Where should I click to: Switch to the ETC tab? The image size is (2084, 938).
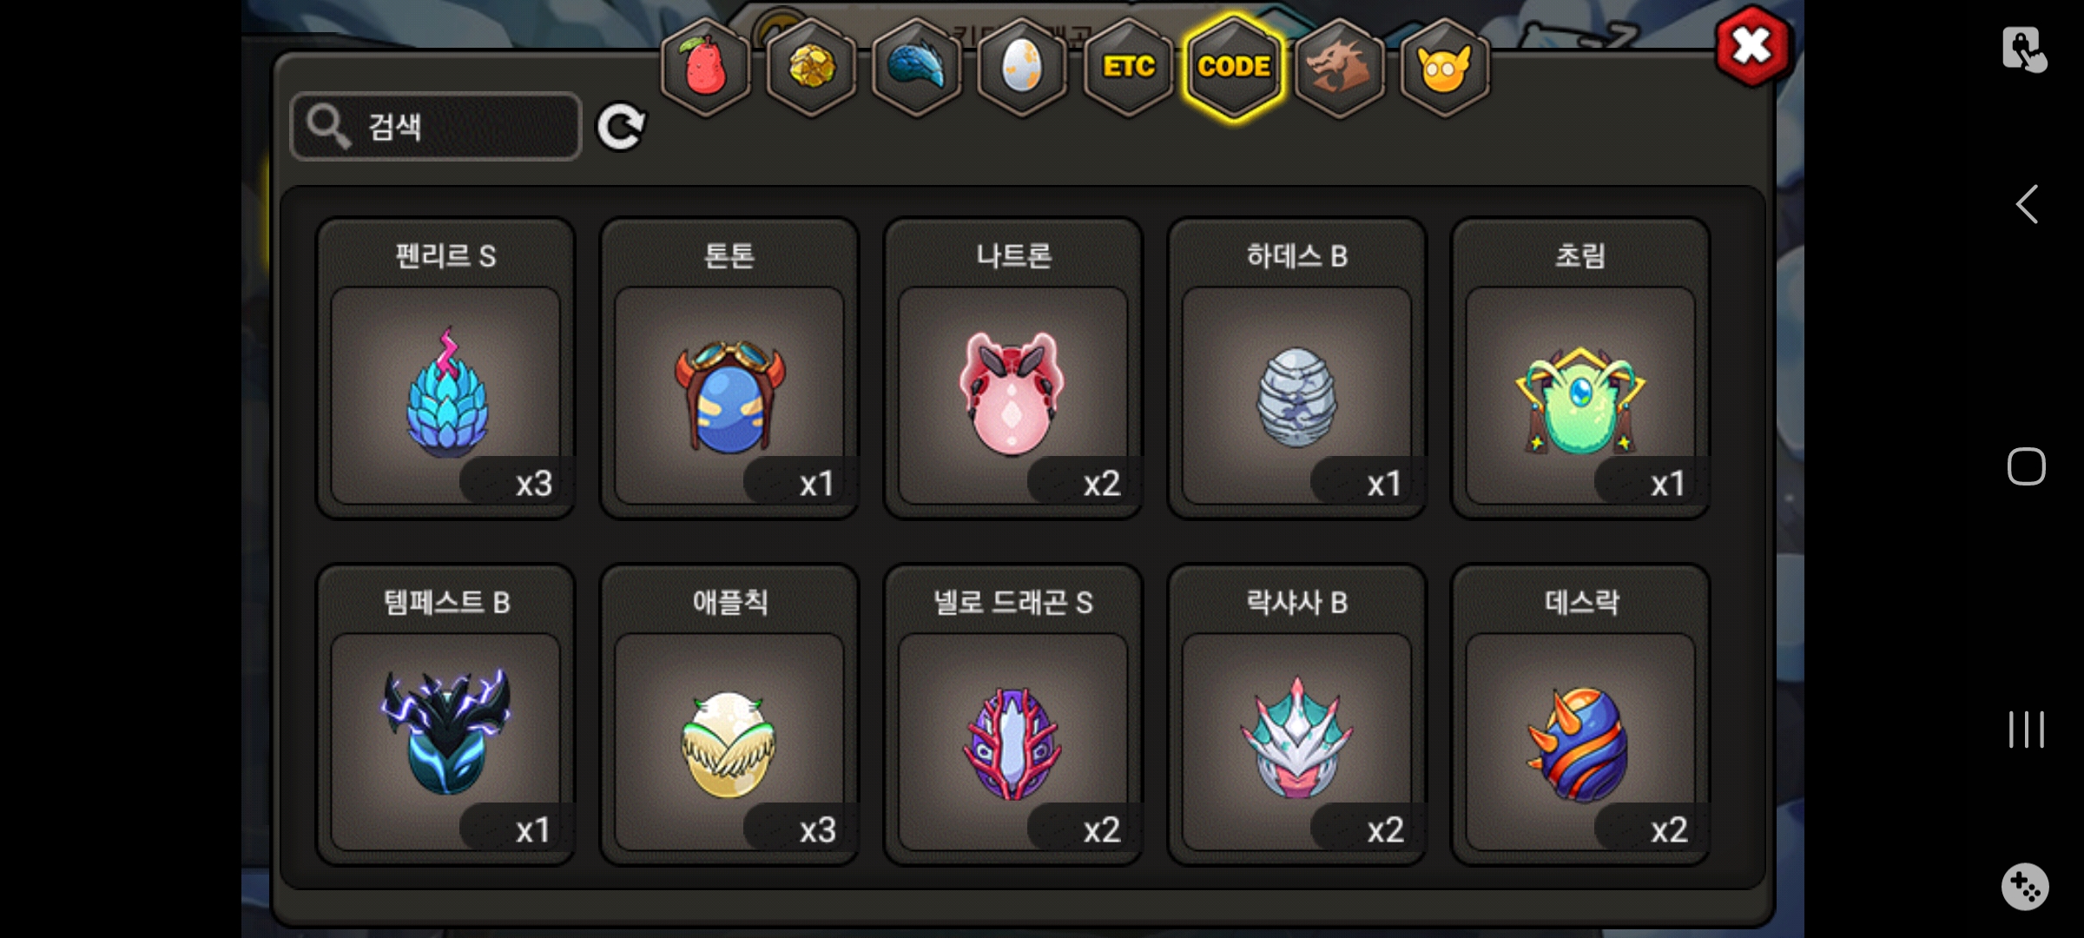coord(1129,67)
